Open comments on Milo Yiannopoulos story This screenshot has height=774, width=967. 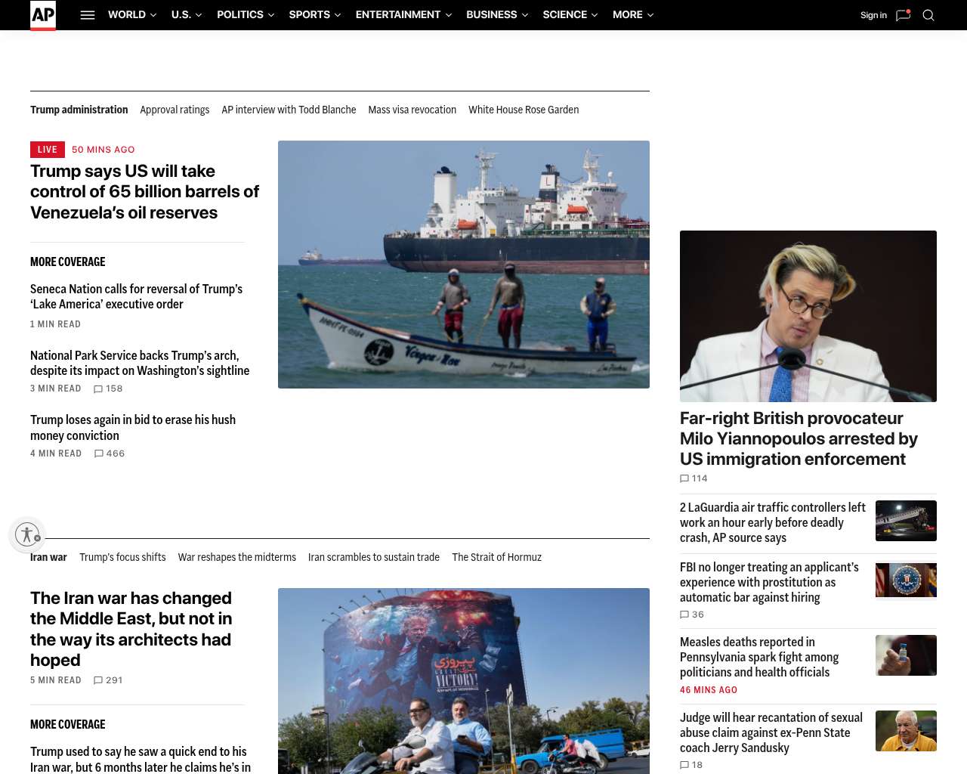tap(694, 478)
